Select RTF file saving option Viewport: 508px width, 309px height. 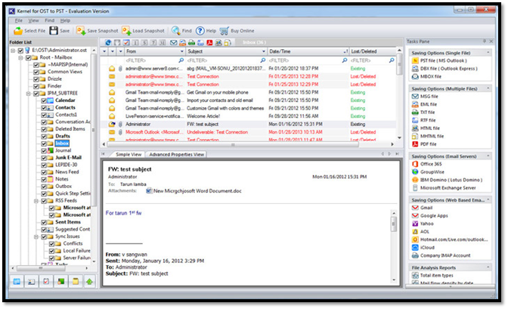(424, 120)
